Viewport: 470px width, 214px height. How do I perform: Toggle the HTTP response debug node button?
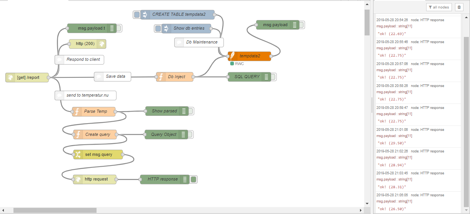tap(194, 179)
